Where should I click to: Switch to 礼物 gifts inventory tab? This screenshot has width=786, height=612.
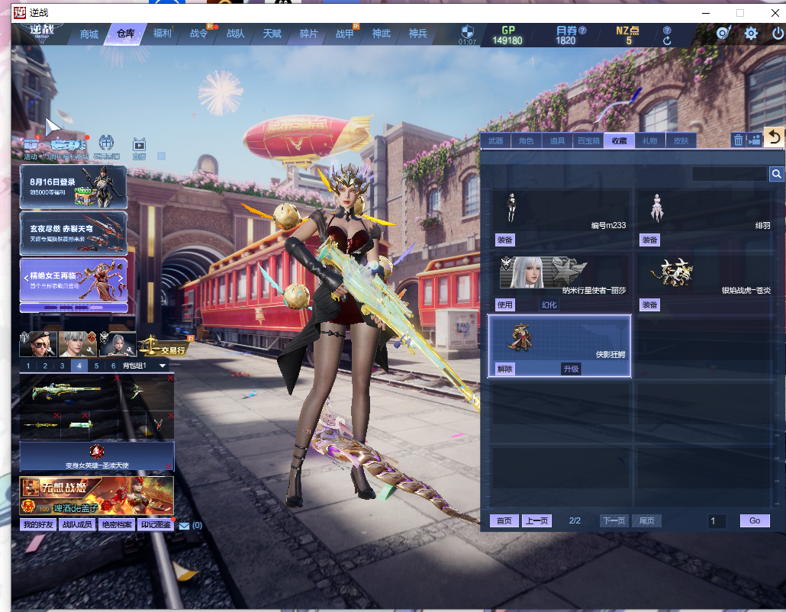coord(649,141)
